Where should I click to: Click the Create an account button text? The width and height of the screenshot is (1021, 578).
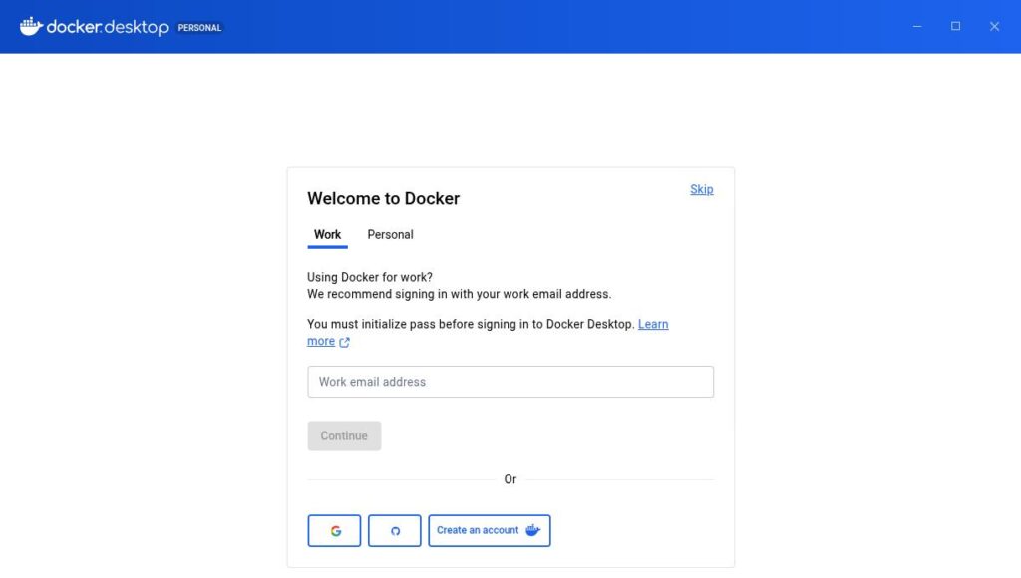(478, 530)
